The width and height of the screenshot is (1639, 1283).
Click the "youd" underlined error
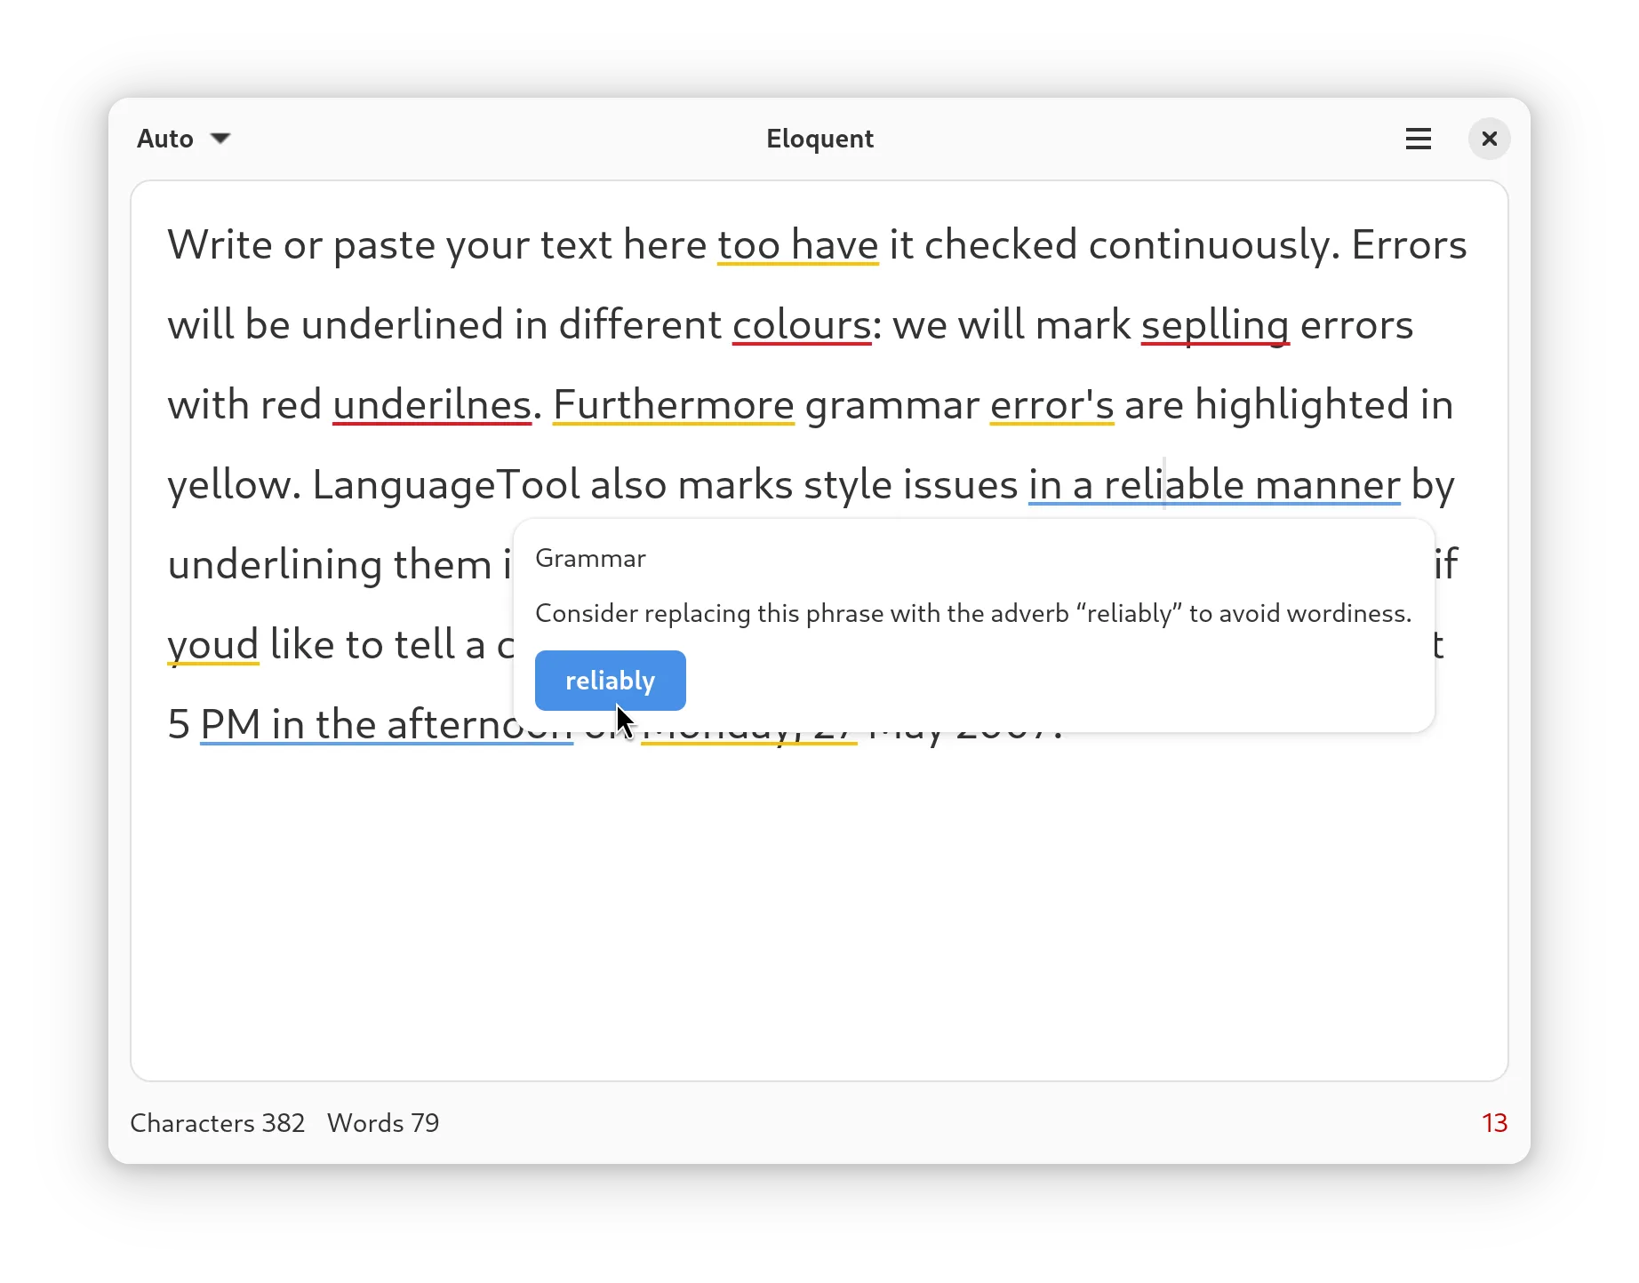[x=212, y=643]
